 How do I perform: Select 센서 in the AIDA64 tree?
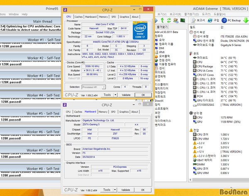click(x=162, y=68)
